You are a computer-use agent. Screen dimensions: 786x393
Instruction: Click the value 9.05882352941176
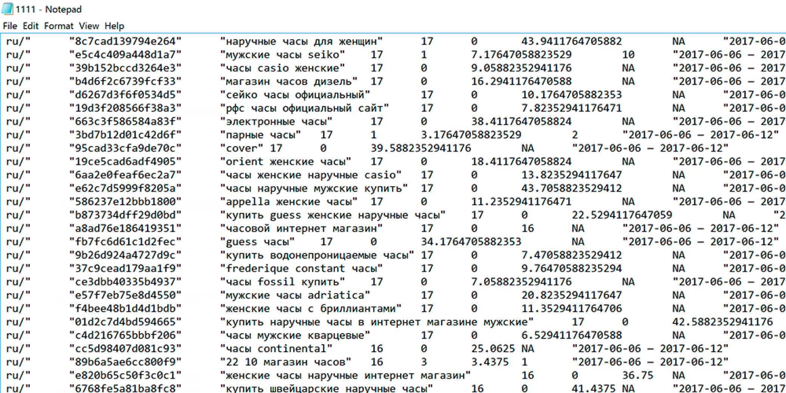tap(521, 68)
